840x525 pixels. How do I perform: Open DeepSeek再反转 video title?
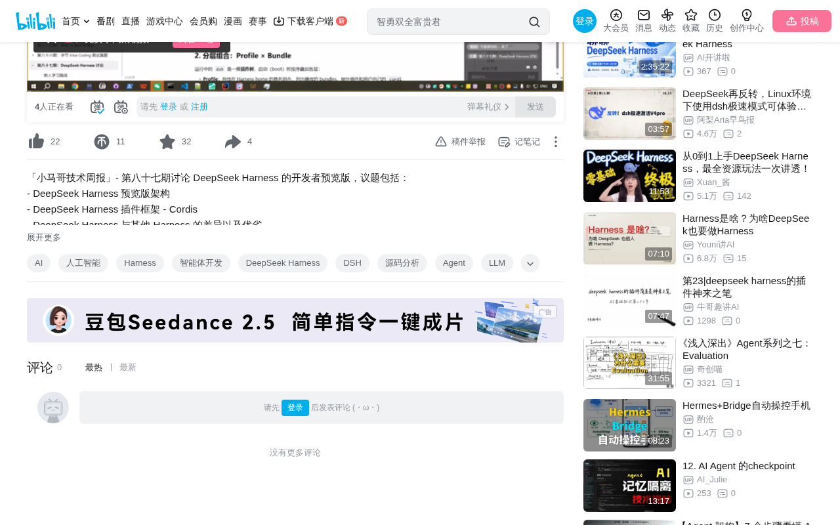click(747, 100)
